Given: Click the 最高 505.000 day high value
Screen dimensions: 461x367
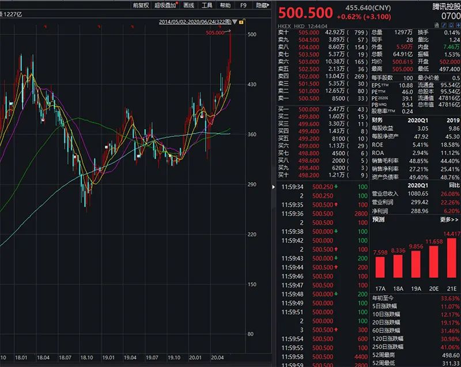Looking at the screenshot, I should point(402,69).
